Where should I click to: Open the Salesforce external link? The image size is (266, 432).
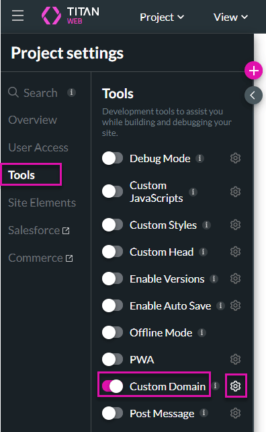point(39,230)
